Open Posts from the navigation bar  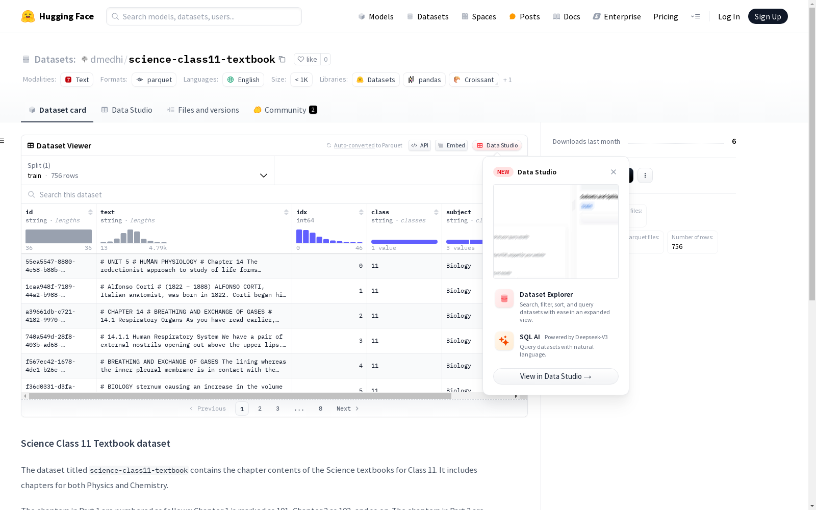click(524, 16)
